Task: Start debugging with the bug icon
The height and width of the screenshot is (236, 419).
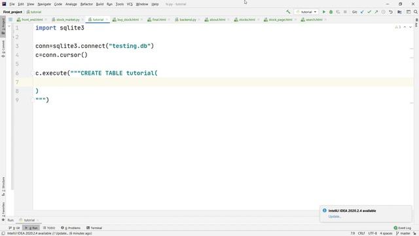Action: (x=331, y=12)
